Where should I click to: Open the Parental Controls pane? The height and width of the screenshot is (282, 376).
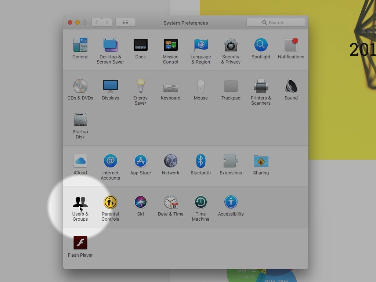tap(110, 202)
